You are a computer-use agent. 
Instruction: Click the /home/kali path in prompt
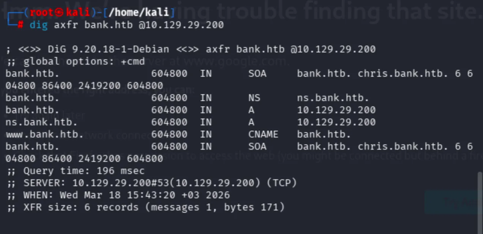tap(139, 12)
